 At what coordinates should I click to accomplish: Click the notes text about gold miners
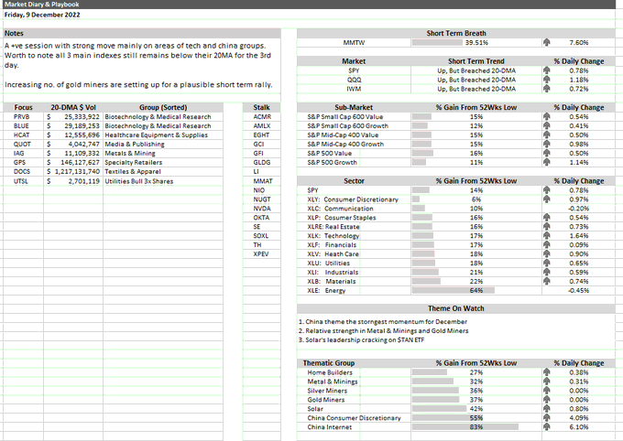(x=138, y=84)
